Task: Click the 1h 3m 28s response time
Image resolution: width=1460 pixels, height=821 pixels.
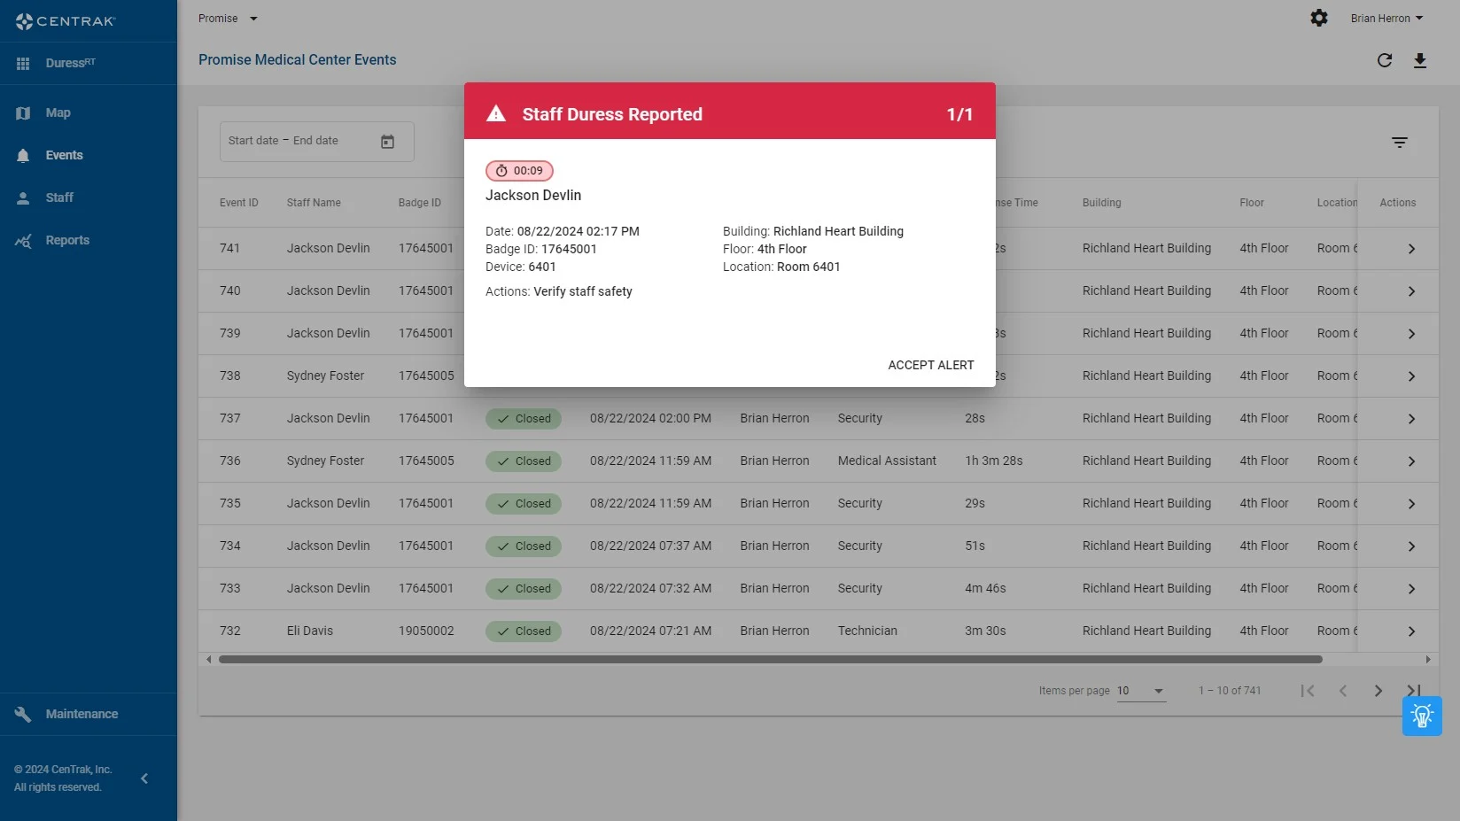Action: coord(994,461)
